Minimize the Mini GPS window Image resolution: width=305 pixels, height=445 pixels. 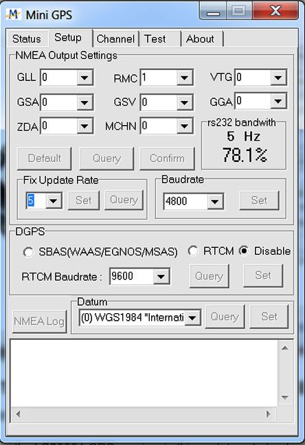tap(213, 12)
